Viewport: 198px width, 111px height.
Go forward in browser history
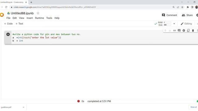(2, 7)
